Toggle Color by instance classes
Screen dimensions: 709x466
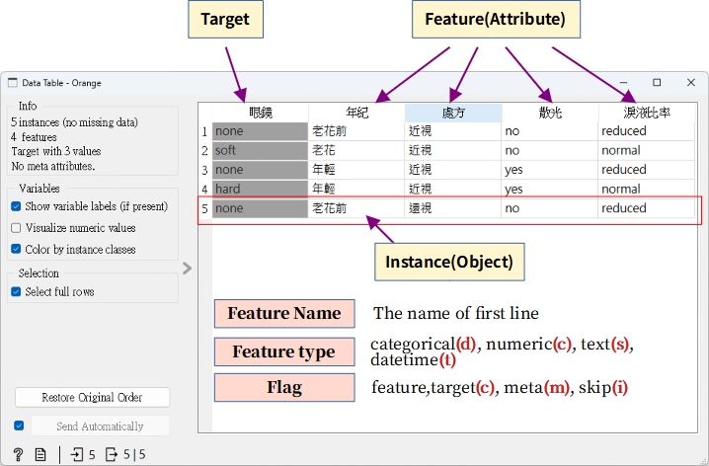pos(17,250)
